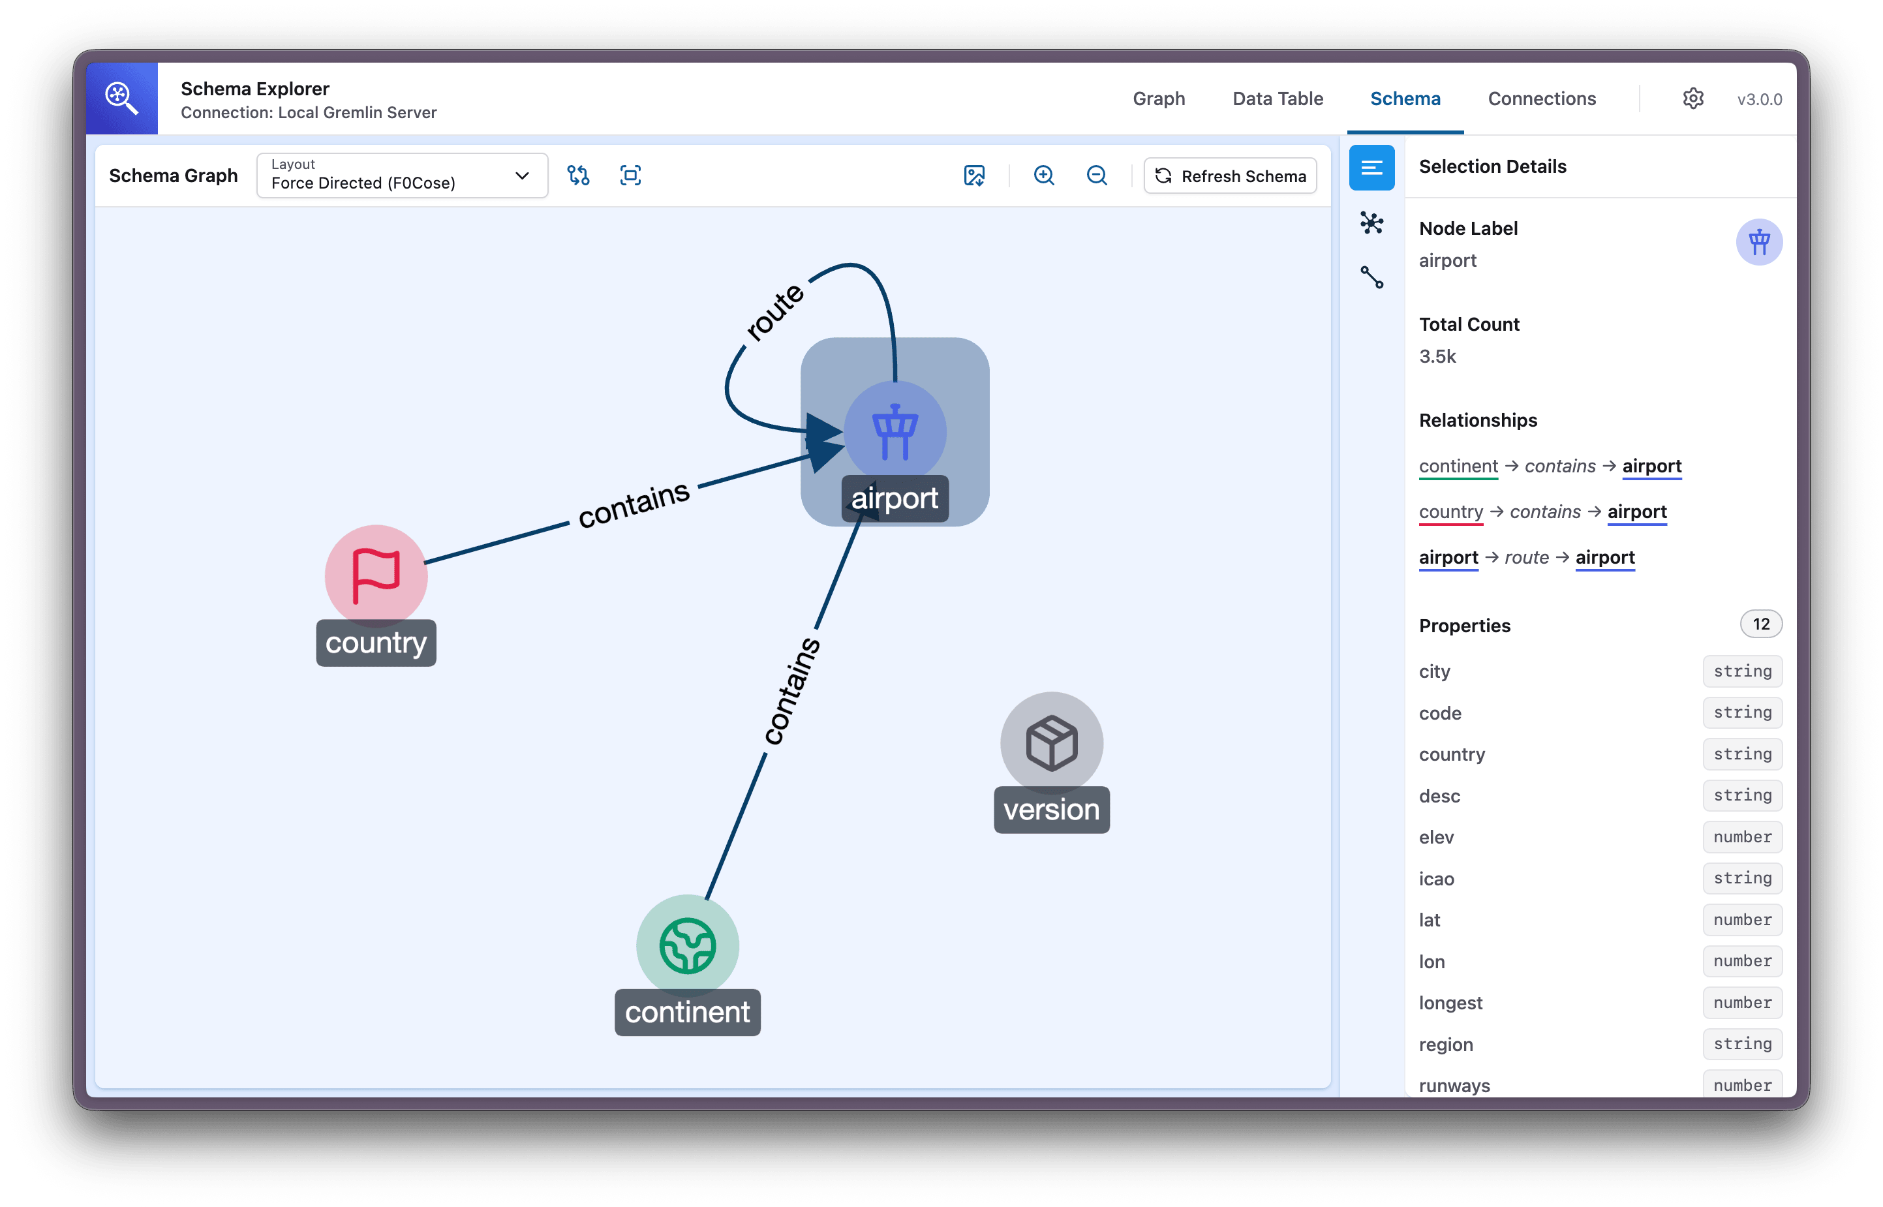Click the Refresh Schema button

[1231, 176]
